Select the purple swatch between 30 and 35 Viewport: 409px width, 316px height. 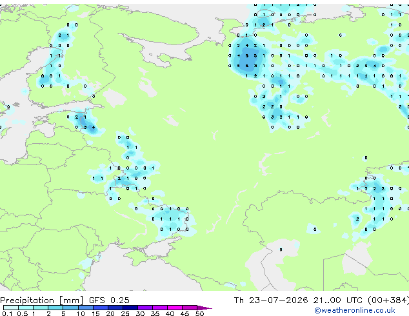[x=145, y=308]
